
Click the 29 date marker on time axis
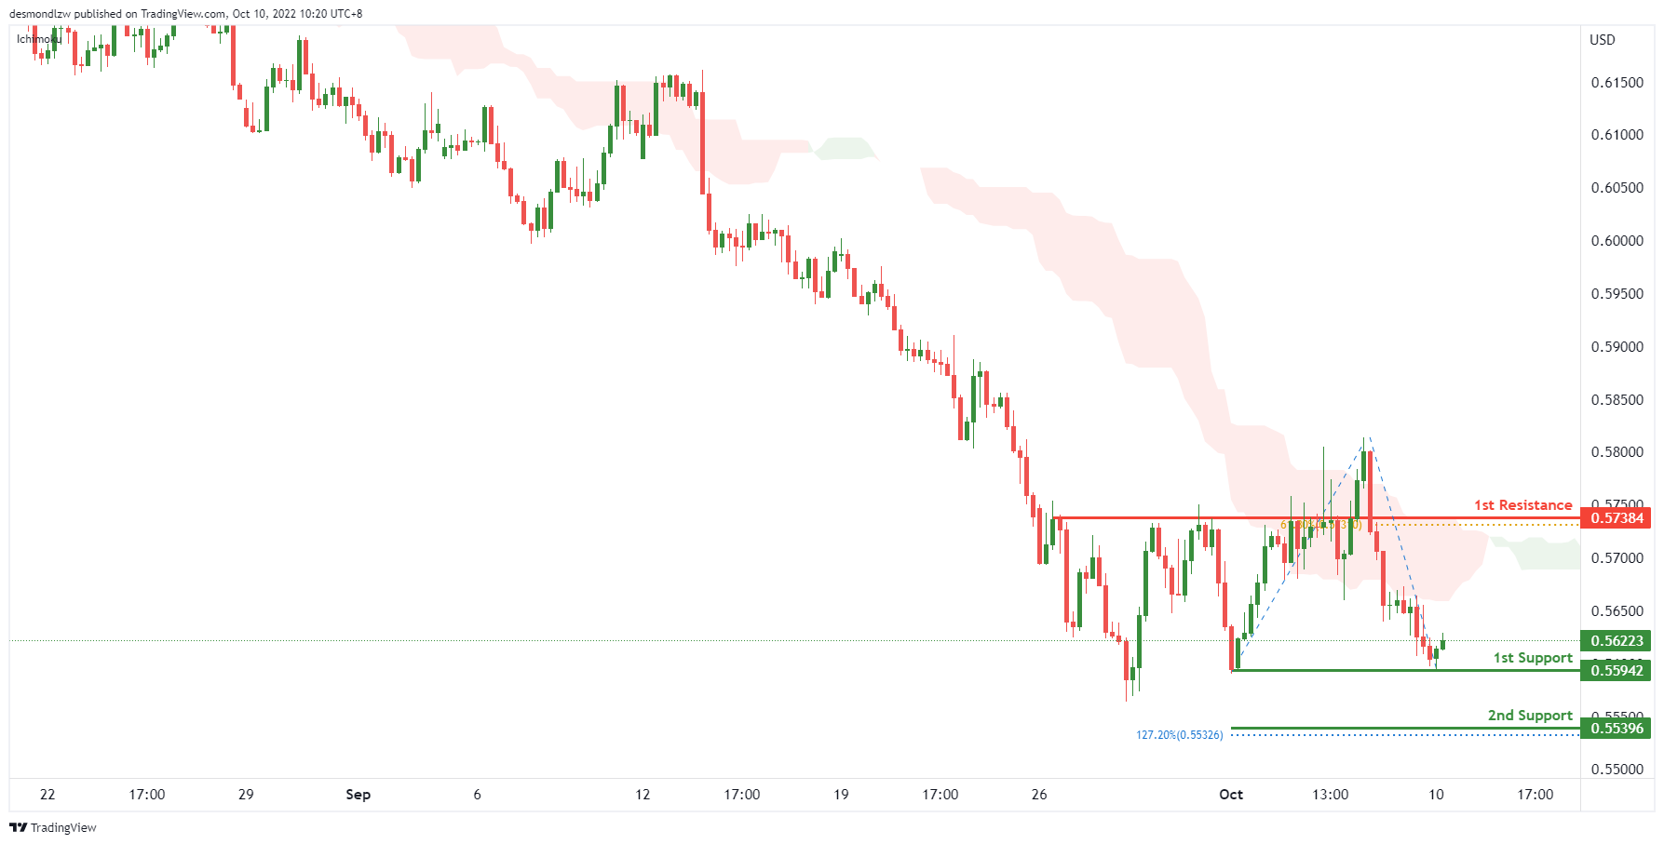point(246,795)
